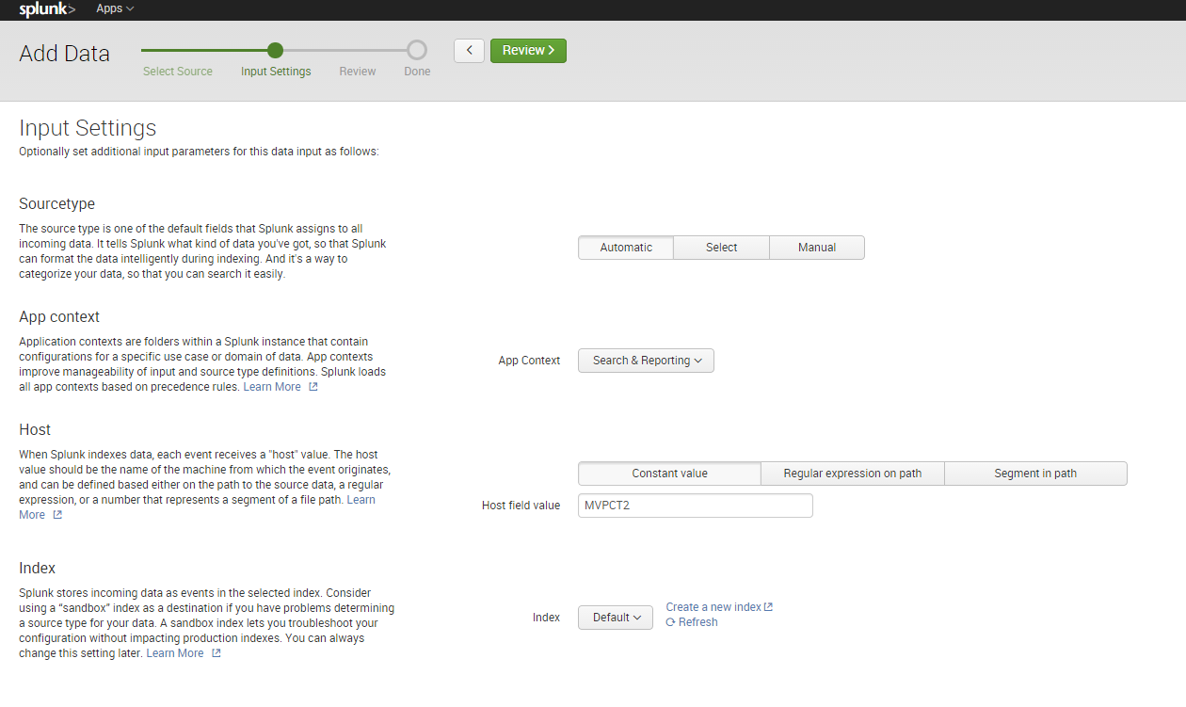The image size is (1186, 707).
Task: Open App context Learn More link
Action: 272,387
